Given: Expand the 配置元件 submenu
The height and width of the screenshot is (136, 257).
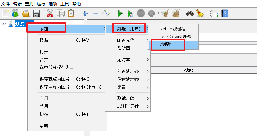Looking at the screenshot, I should pyautogui.click(x=128, y=40).
